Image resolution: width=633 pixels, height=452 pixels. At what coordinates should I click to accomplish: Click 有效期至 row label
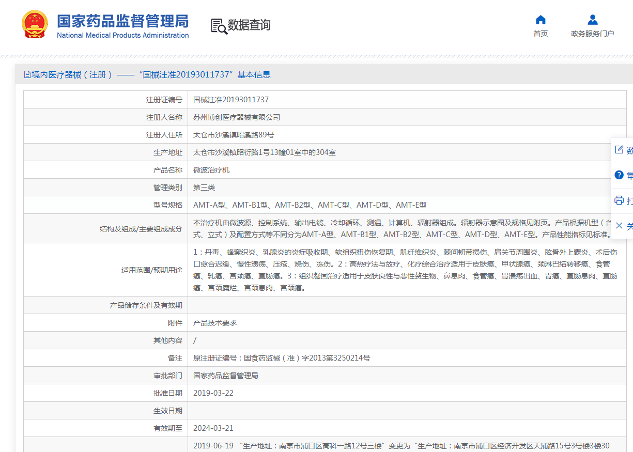(168, 428)
